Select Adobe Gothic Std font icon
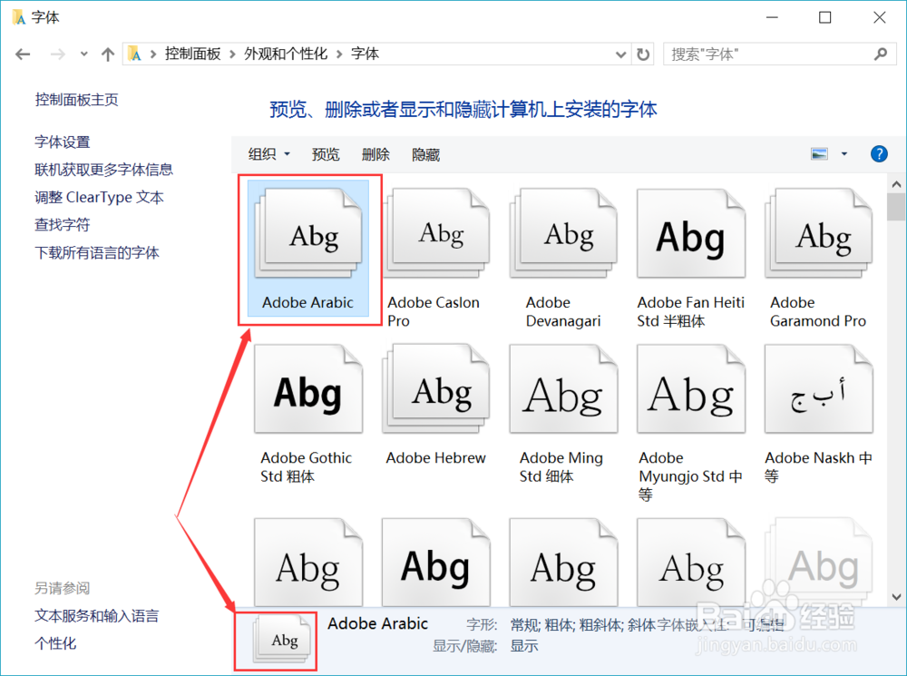 (308, 389)
